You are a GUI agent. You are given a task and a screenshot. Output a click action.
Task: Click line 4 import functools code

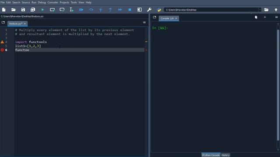31,42
